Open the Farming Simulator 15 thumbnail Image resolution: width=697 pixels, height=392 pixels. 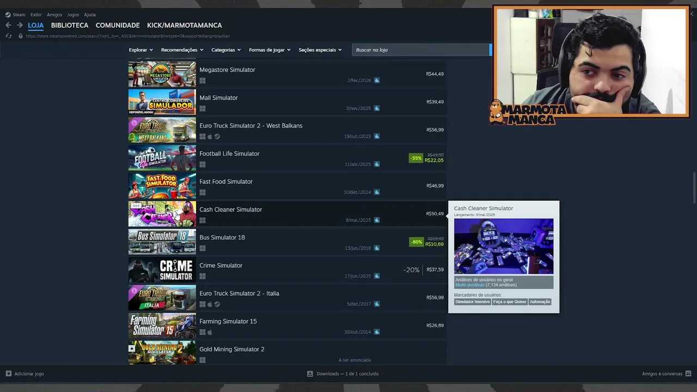(162, 326)
